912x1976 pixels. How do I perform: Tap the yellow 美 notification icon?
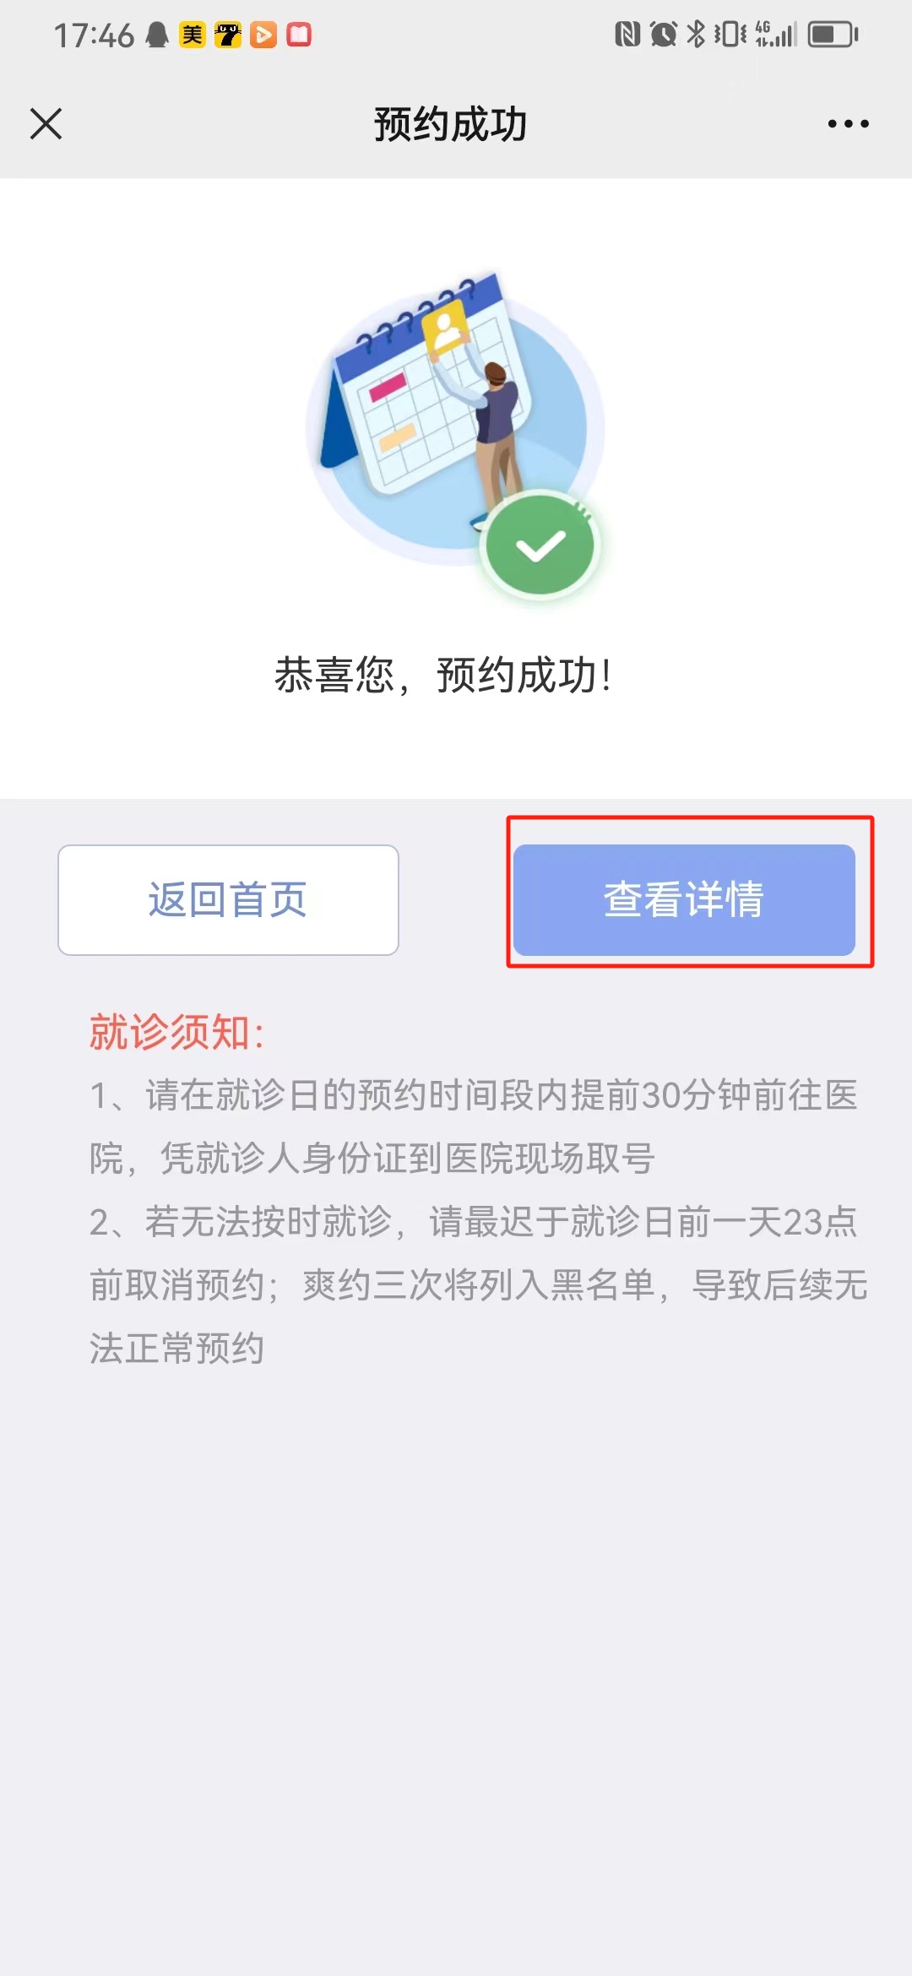point(193,35)
